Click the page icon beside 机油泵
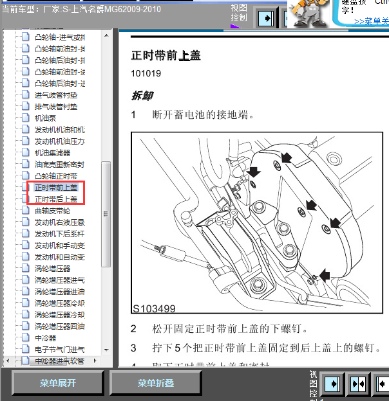The width and height of the screenshot is (389, 401). (25, 118)
